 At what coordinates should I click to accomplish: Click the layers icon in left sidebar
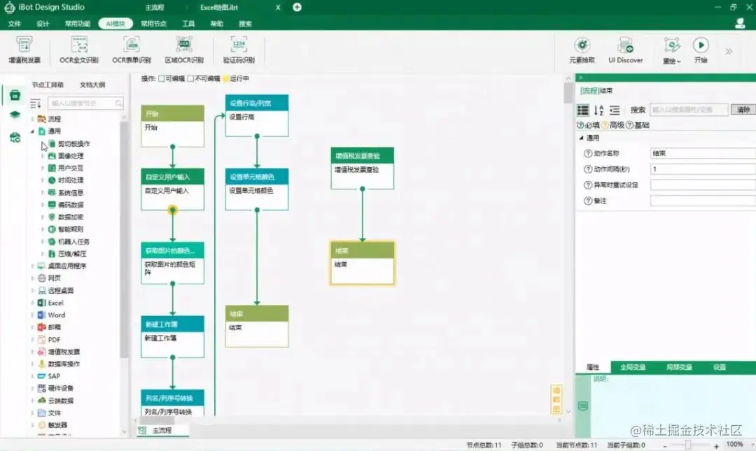(x=15, y=115)
